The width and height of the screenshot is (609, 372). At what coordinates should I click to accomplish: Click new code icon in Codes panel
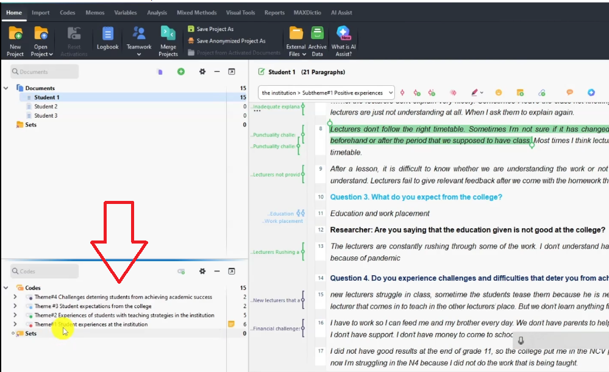(x=181, y=271)
